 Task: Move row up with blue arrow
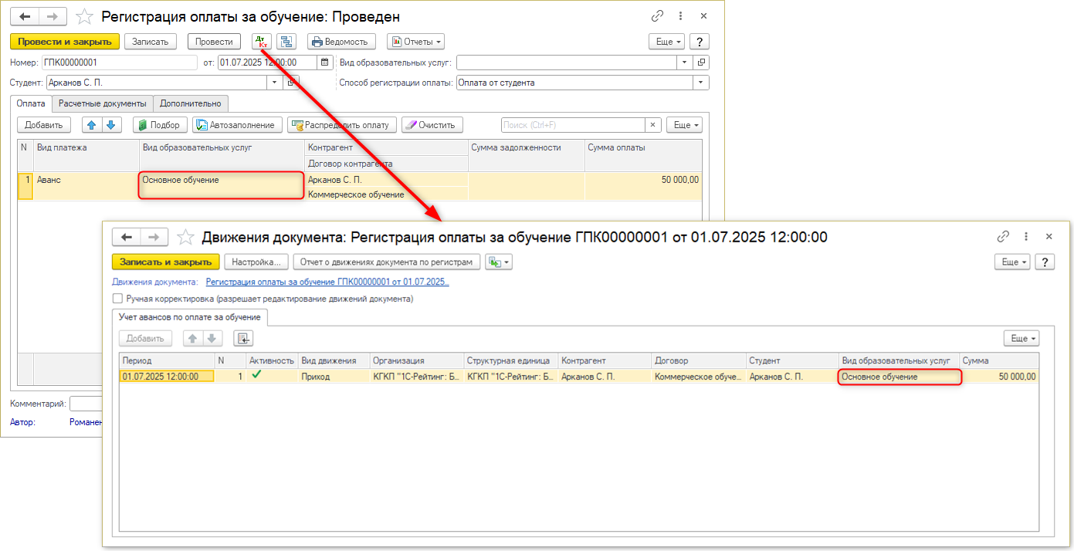pos(92,125)
